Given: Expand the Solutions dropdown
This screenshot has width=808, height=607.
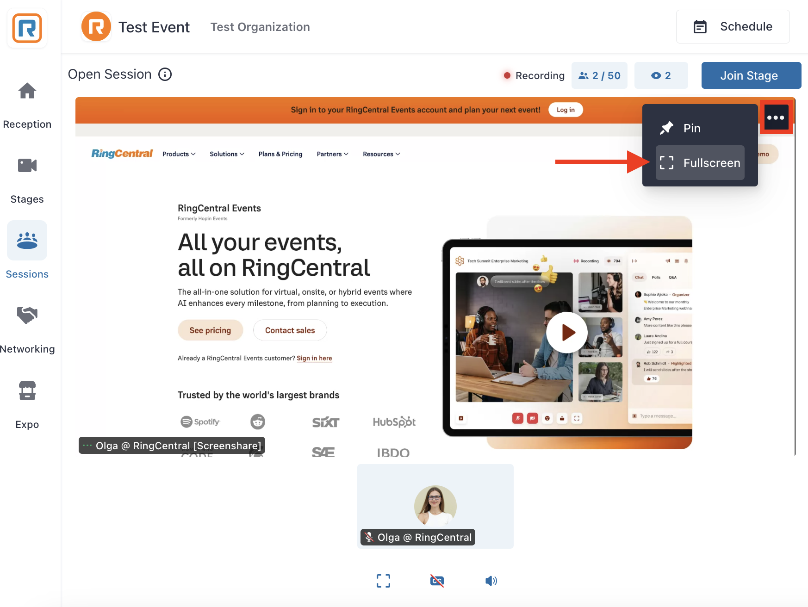Looking at the screenshot, I should pos(227,154).
